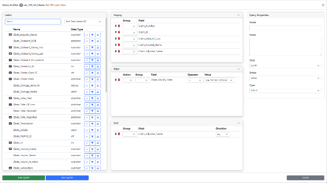Click the sort icon for Claim_Claimant_Name_First

click(x=98, y=48)
